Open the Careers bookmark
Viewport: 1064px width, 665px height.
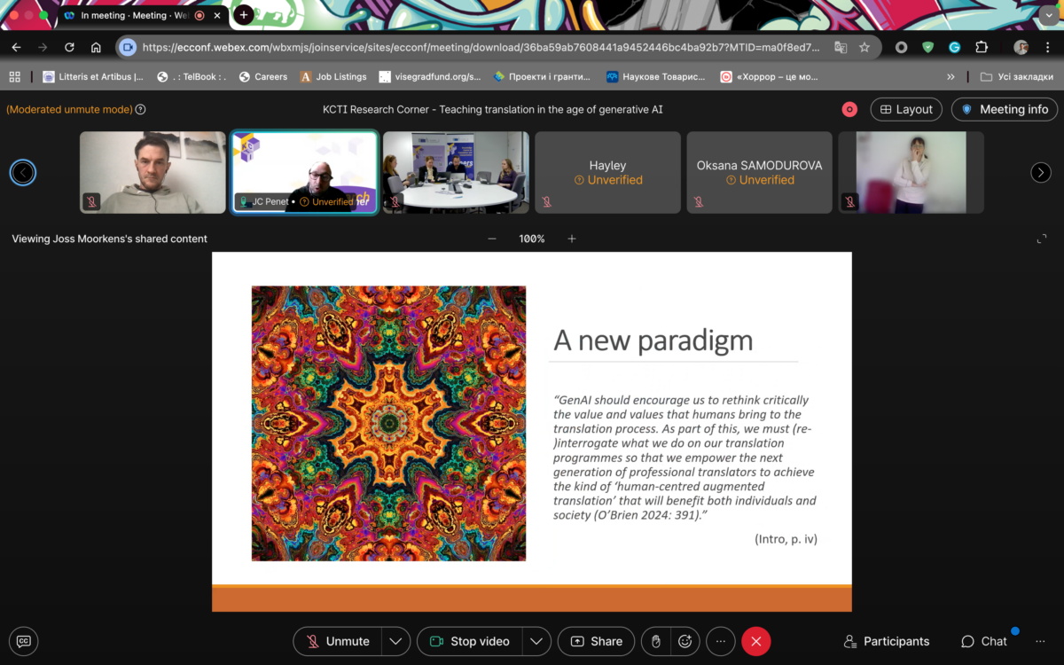[x=262, y=77]
